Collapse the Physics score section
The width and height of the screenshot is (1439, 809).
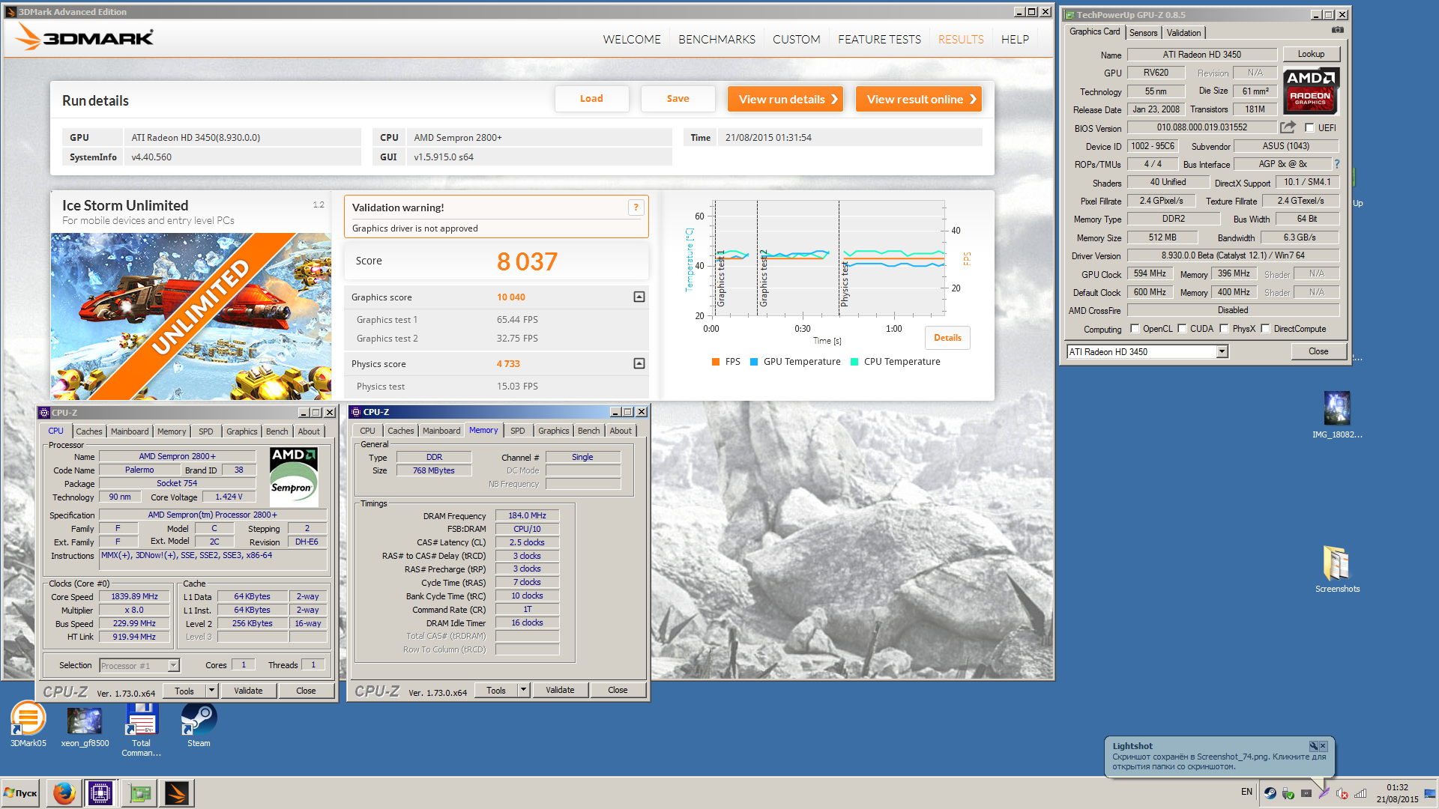[639, 363]
